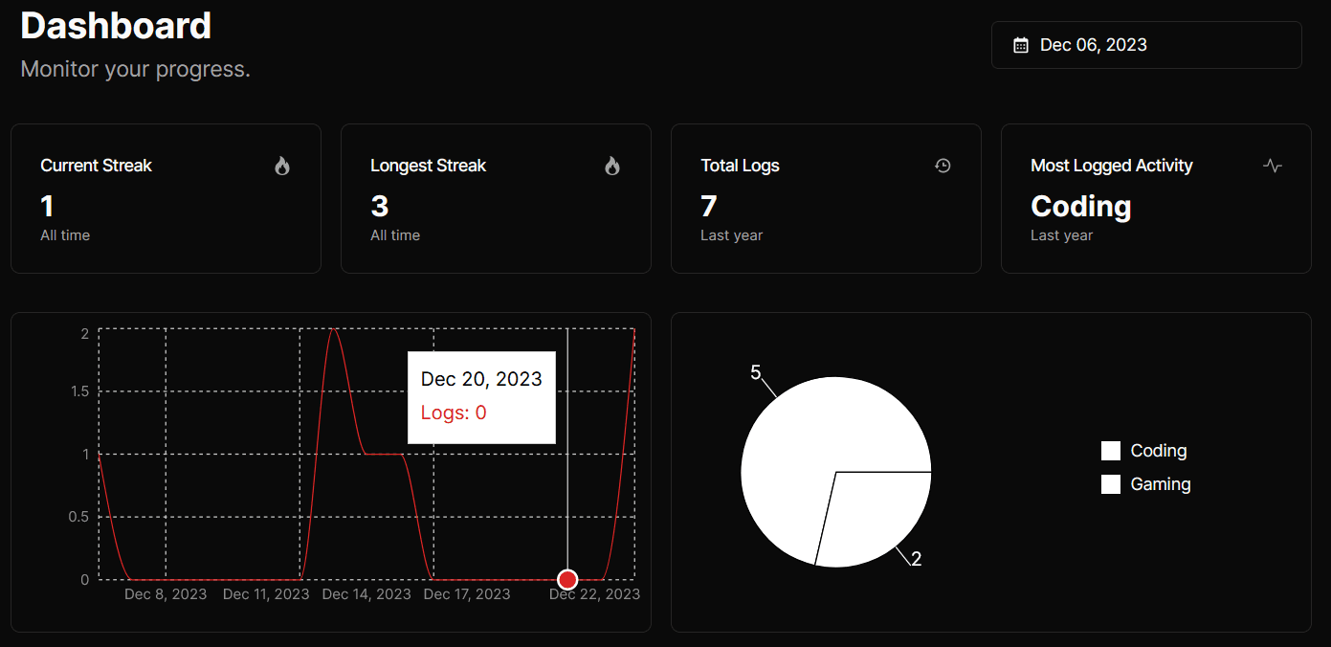This screenshot has width=1331, height=647.
Task: Click the Dec 17, 2023 axis label
Action: point(467,594)
